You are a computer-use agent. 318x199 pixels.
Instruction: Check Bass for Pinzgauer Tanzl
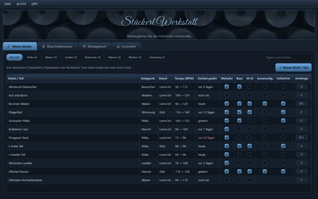click(x=240, y=138)
